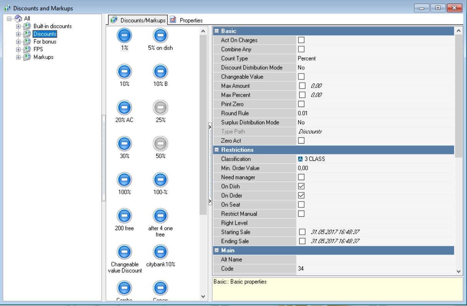Collapse the Restrictions section header

tap(217, 150)
